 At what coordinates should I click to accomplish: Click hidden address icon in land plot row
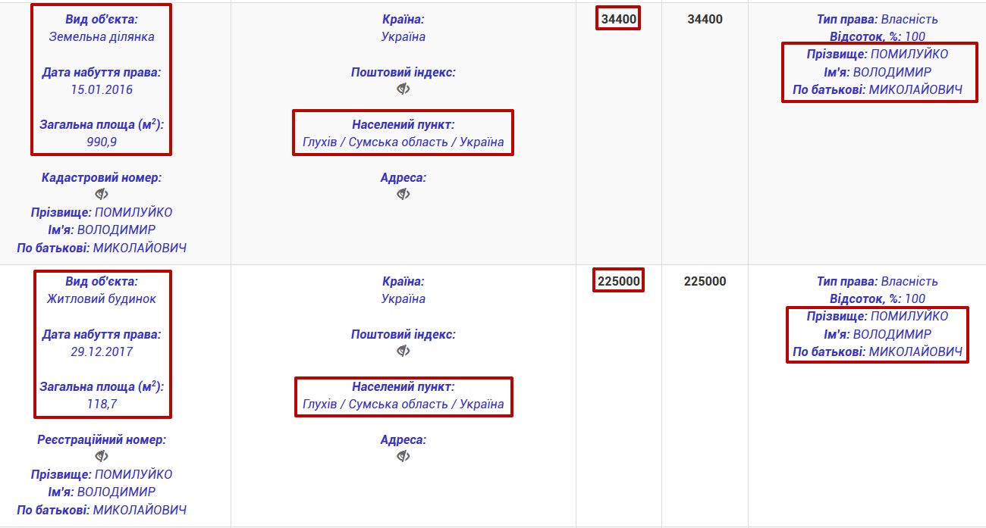(x=404, y=195)
